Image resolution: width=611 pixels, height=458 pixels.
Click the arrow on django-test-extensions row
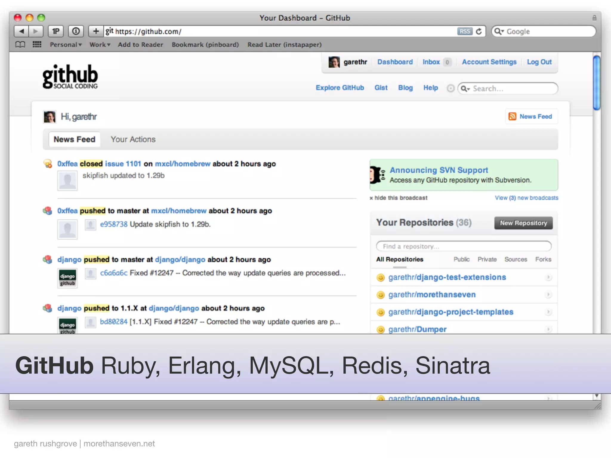tap(548, 277)
